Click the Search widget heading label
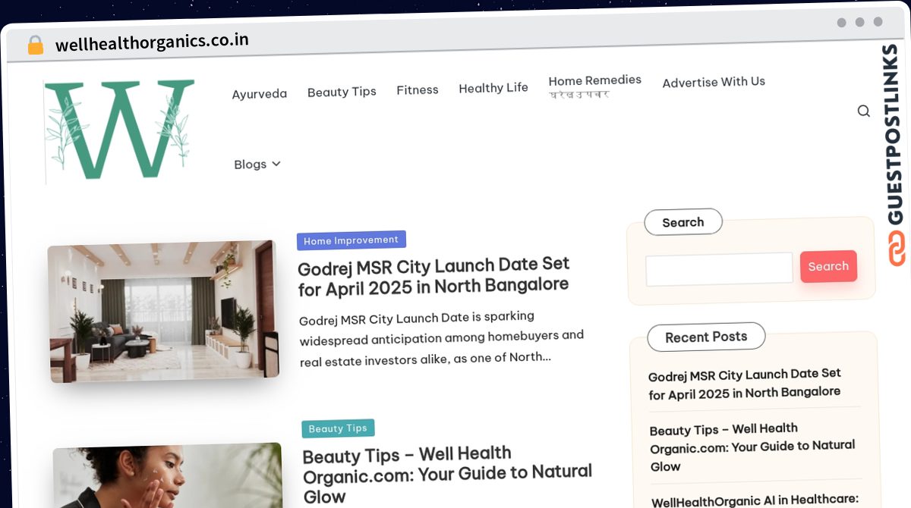 683,222
